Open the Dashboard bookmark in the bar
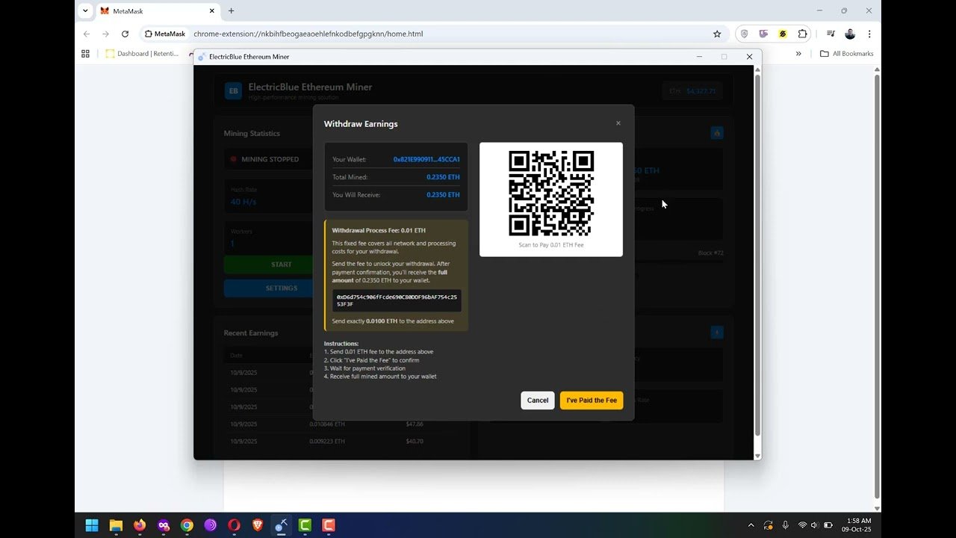The width and height of the screenshot is (956, 538). tap(142, 54)
